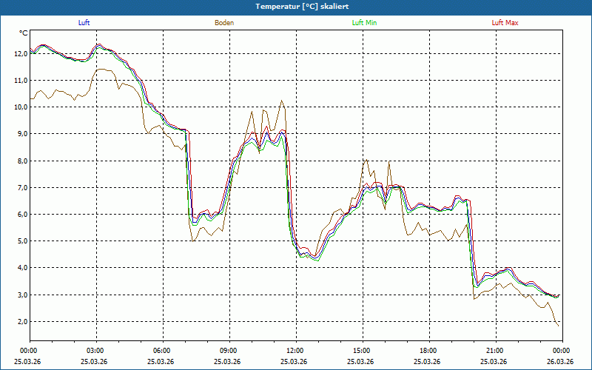Select the 2,0 y-axis value label
Screen dimensions: 592x370
(20, 322)
